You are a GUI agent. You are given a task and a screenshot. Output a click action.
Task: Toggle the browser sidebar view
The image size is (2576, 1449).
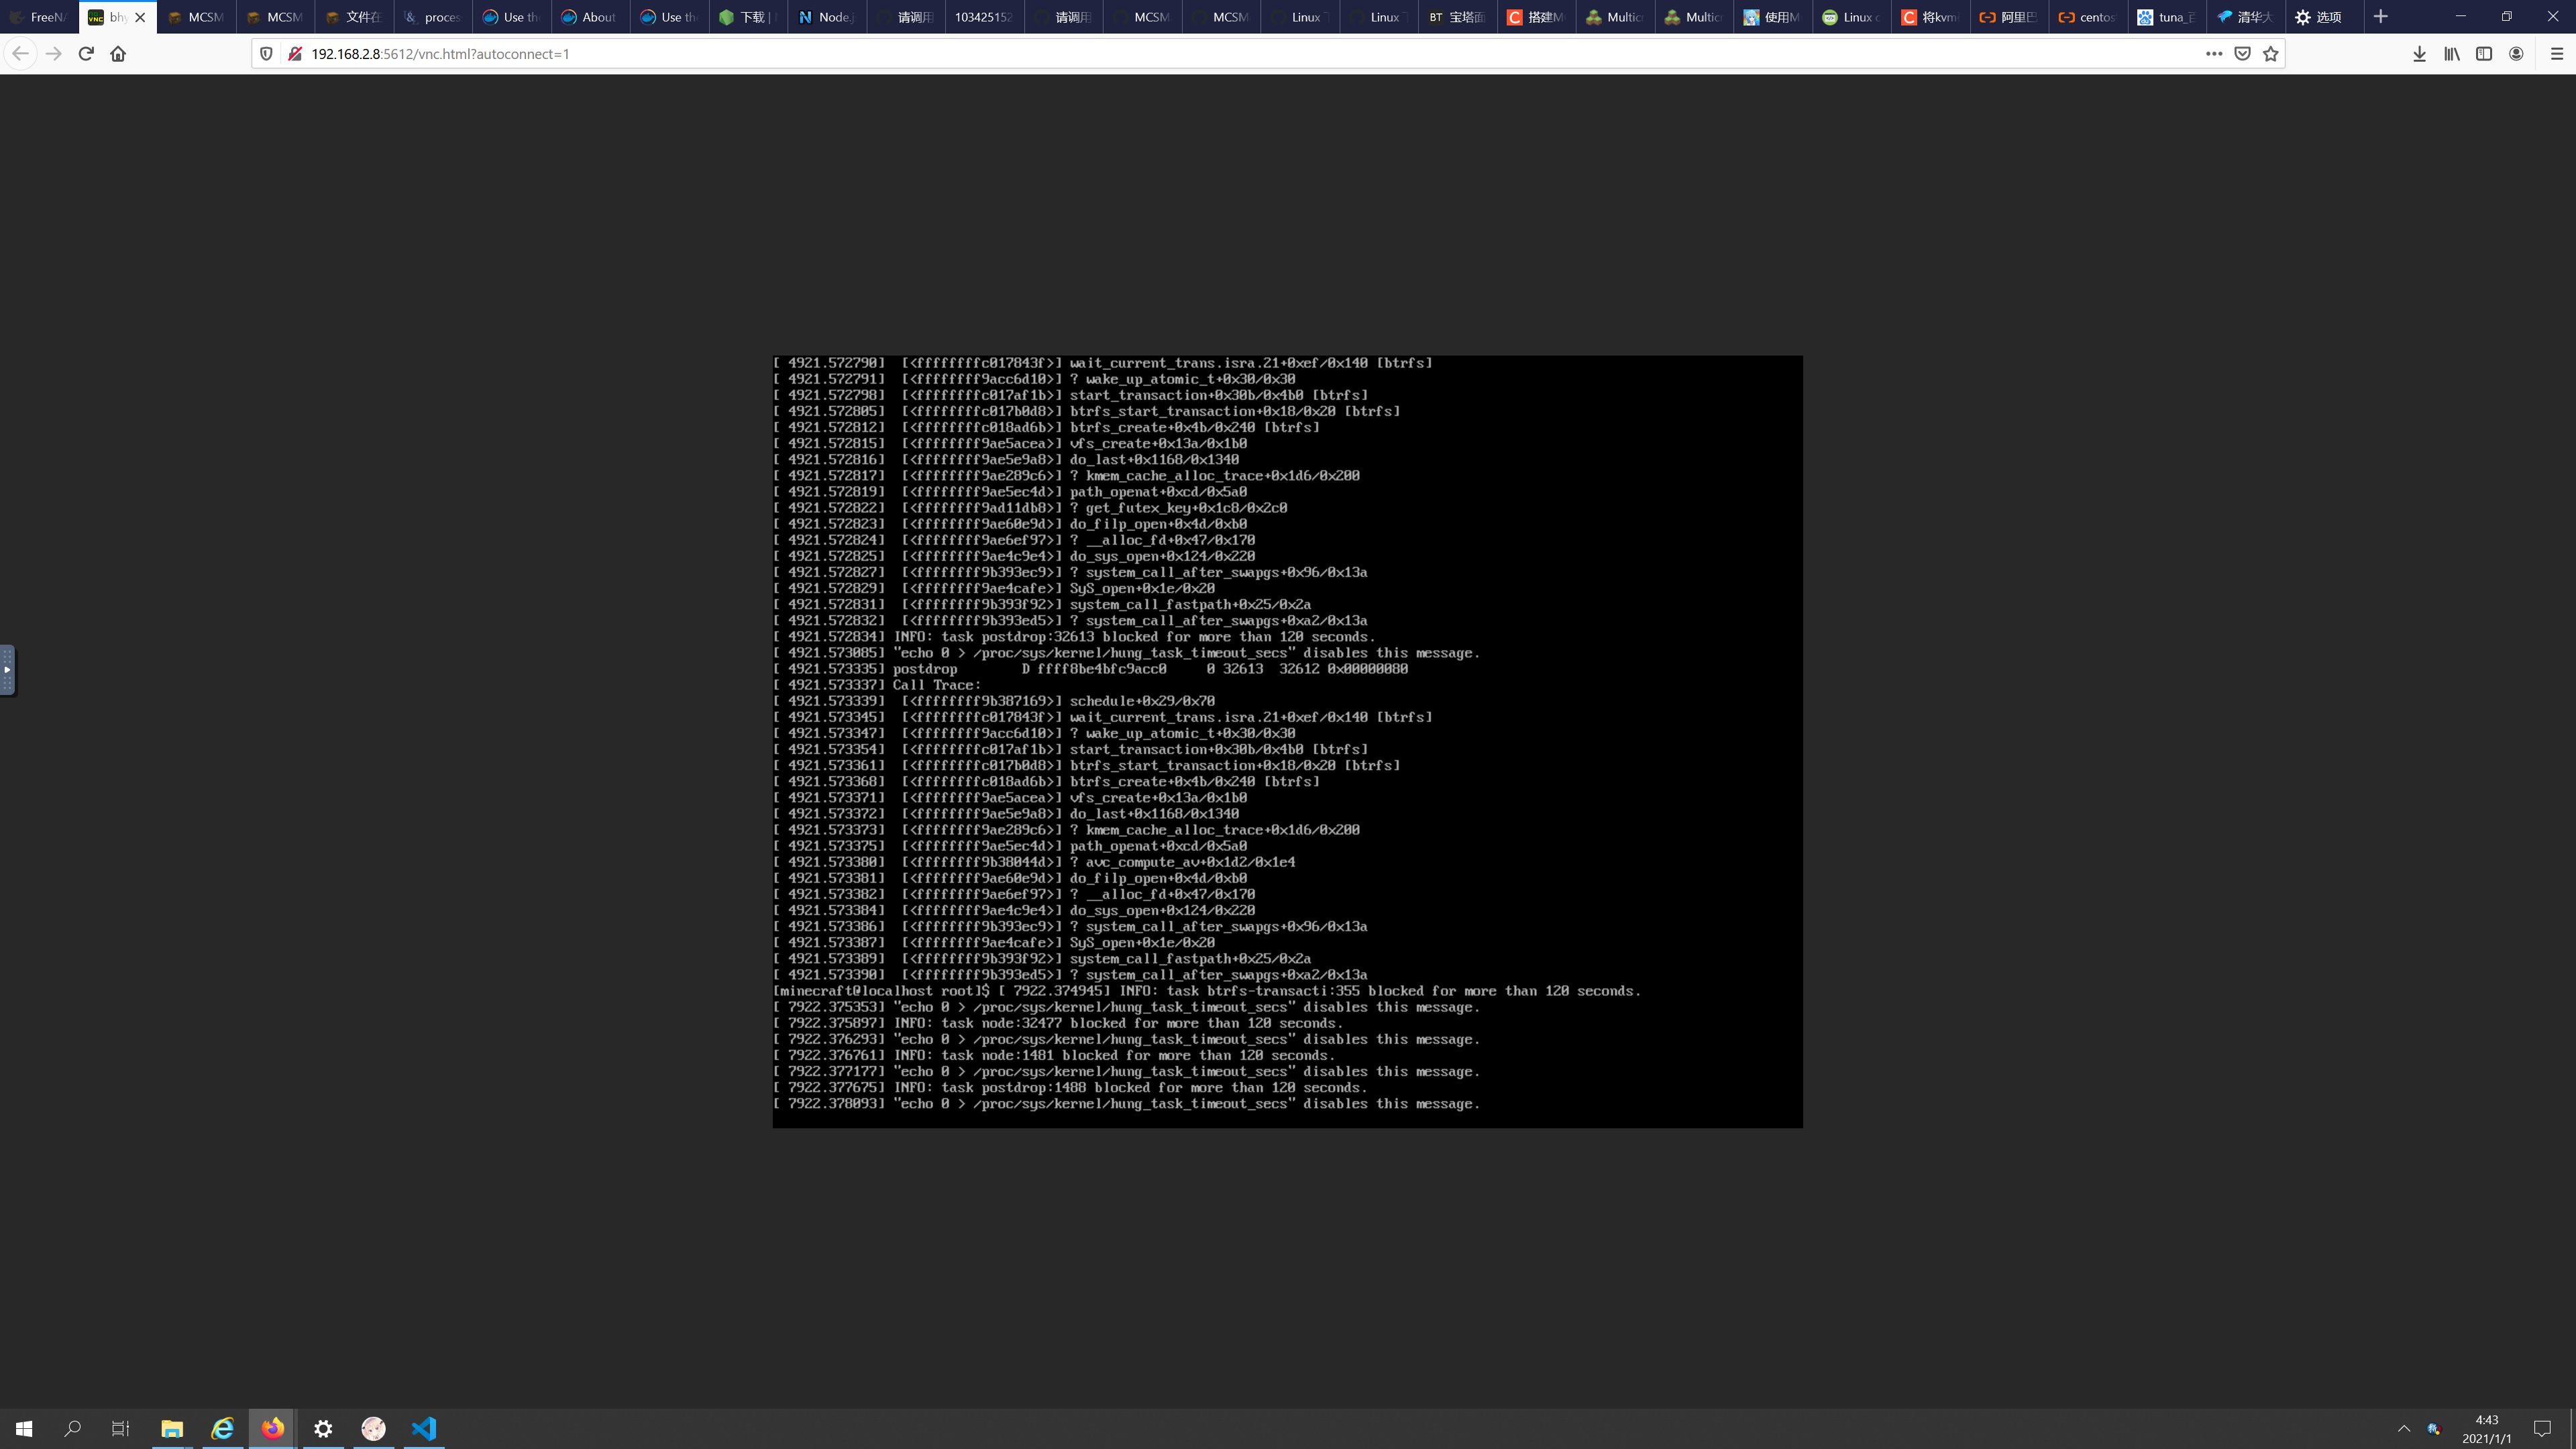pyautogui.click(x=2484, y=54)
